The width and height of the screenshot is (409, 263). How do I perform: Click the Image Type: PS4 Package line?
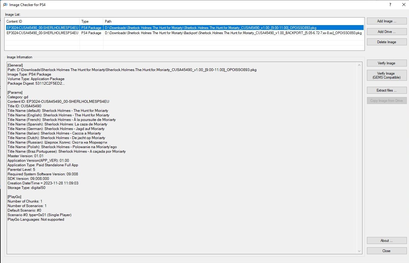click(x=29, y=74)
